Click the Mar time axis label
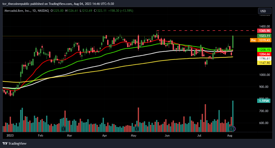The width and height of the screenshot is (275, 148). coord(70,136)
